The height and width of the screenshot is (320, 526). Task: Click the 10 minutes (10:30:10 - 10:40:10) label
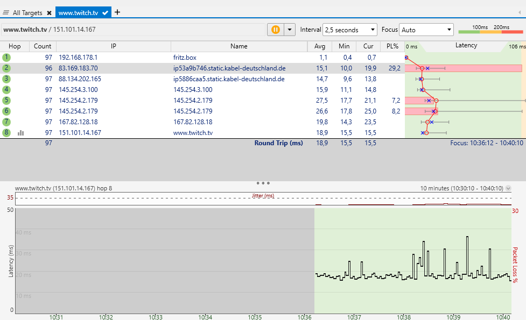coord(461,188)
